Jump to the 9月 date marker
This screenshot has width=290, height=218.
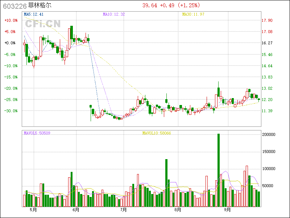pyautogui.click(x=227, y=210)
